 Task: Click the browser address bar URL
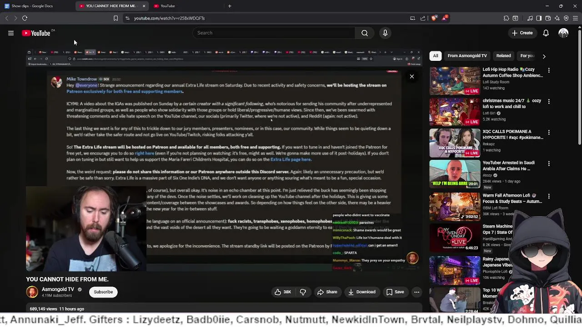coord(169,18)
